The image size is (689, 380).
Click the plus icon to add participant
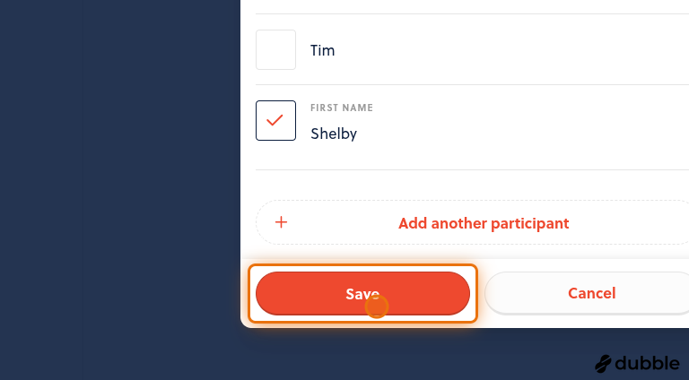click(x=281, y=222)
